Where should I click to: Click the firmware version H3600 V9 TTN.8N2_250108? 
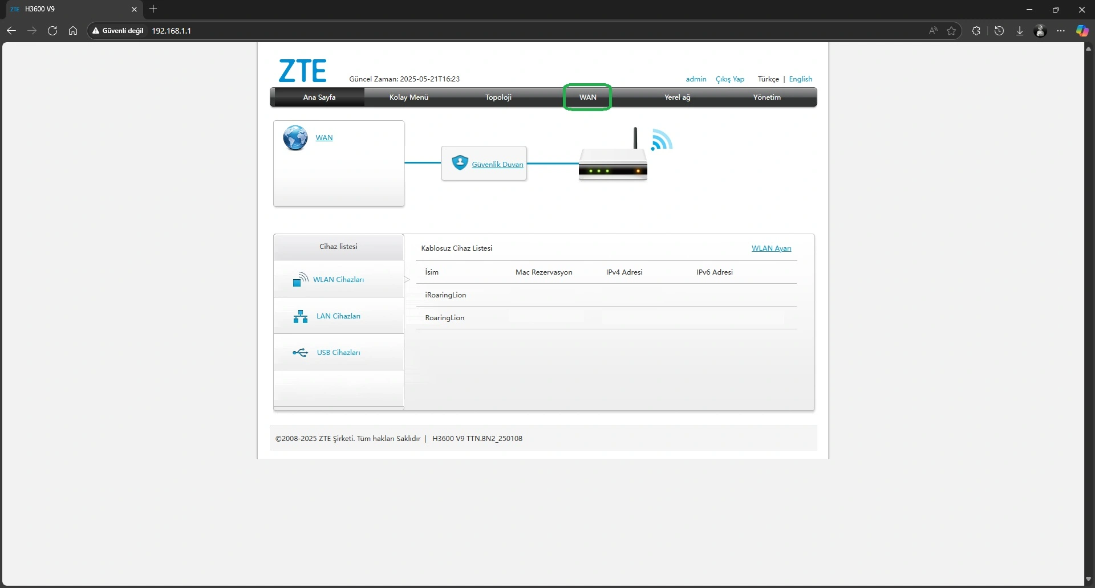click(477, 439)
